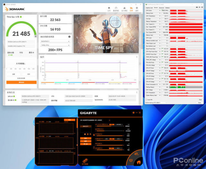Enable Log to file checkbox in GPU-Z
The image size is (206, 169).
(147, 100)
